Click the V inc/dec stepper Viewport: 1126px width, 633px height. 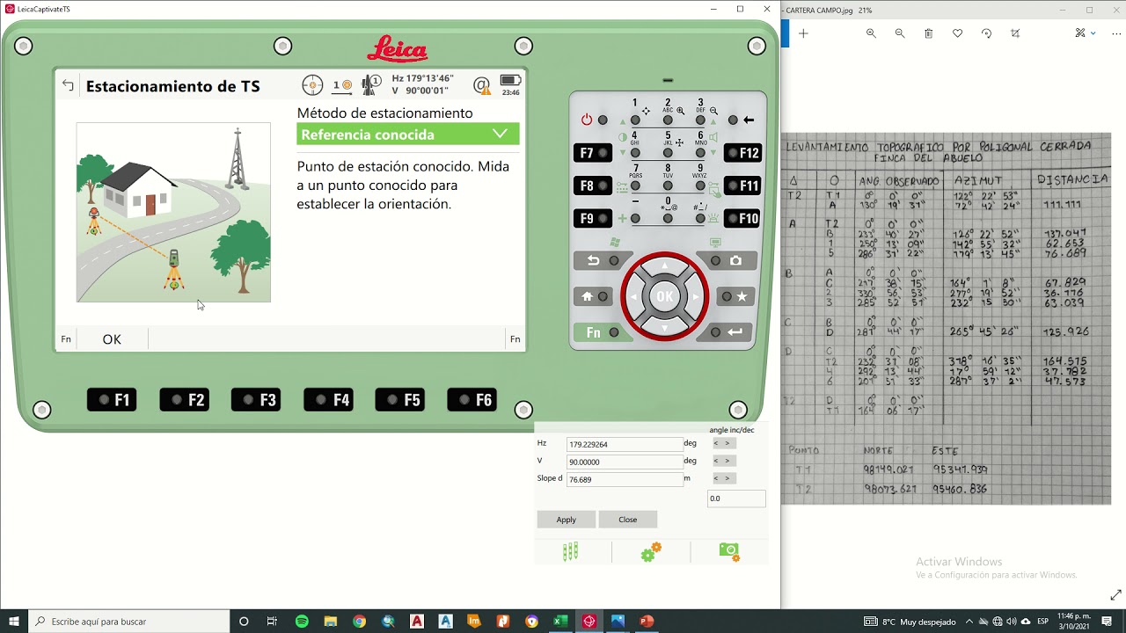pyautogui.click(x=722, y=461)
